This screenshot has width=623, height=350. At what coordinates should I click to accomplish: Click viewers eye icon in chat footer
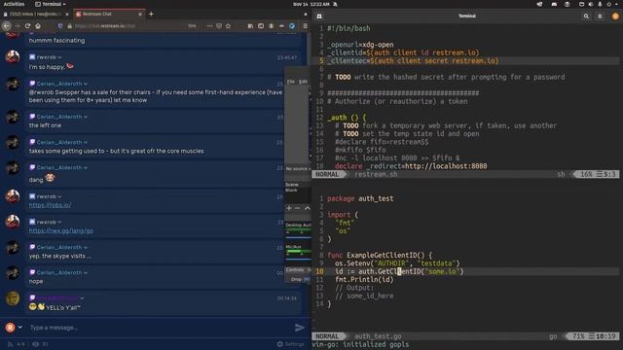click(x=35, y=344)
